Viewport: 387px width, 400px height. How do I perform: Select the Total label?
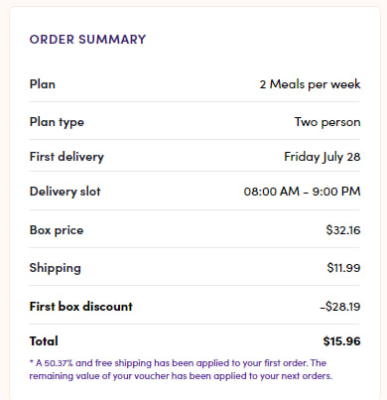pos(44,341)
